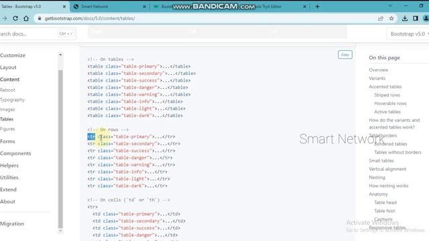Open the Figures docs page
Screen dimensions: 429x241
pos(7,129)
